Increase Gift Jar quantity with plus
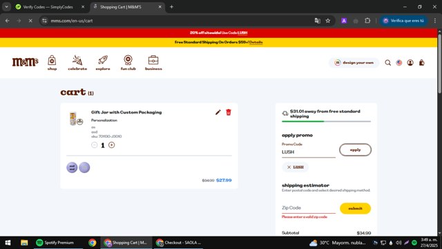 [x=112, y=145]
